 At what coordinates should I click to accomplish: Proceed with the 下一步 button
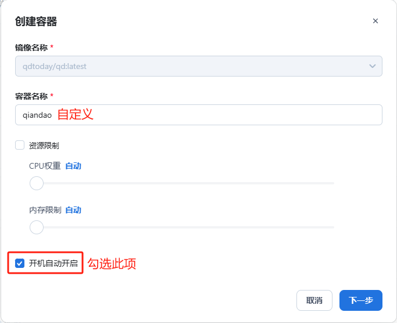point(361,300)
